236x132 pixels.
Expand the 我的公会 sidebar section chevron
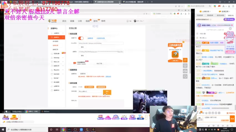[x=63, y=62]
